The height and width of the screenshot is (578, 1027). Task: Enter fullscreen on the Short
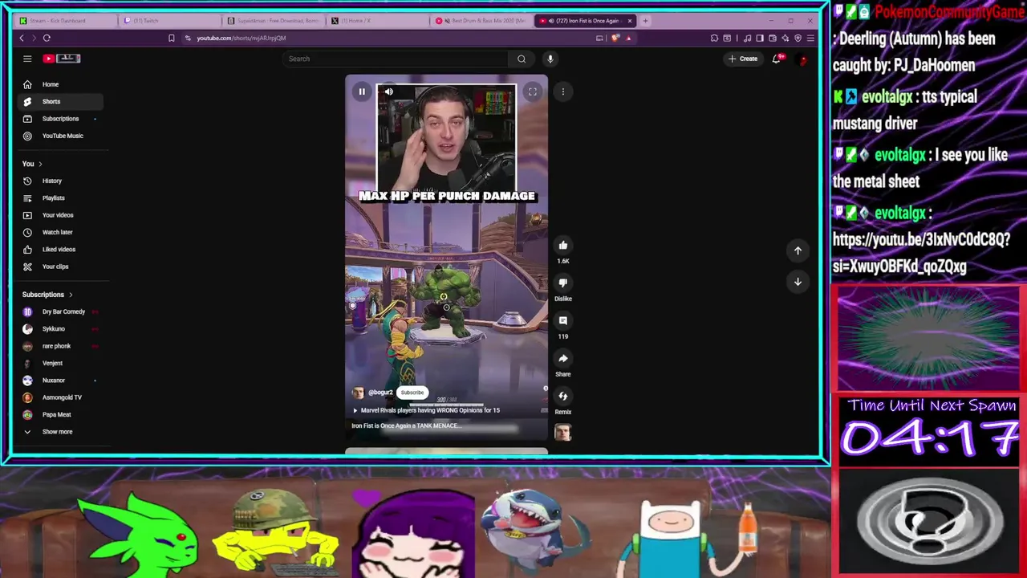pos(532,92)
